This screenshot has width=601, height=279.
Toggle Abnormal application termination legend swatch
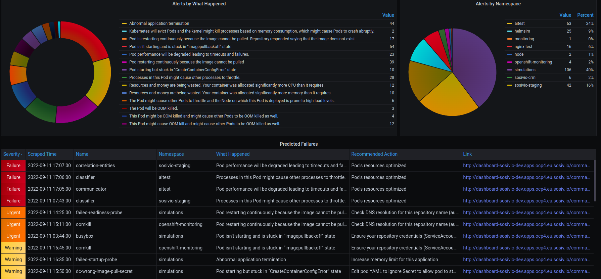point(124,24)
